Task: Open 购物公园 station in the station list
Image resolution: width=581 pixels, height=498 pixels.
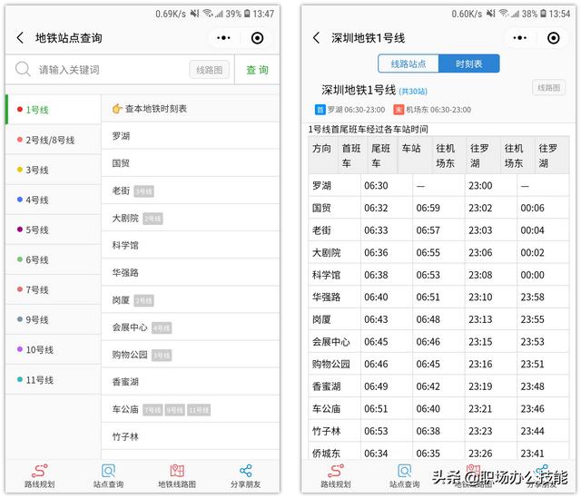Action: tap(191, 355)
